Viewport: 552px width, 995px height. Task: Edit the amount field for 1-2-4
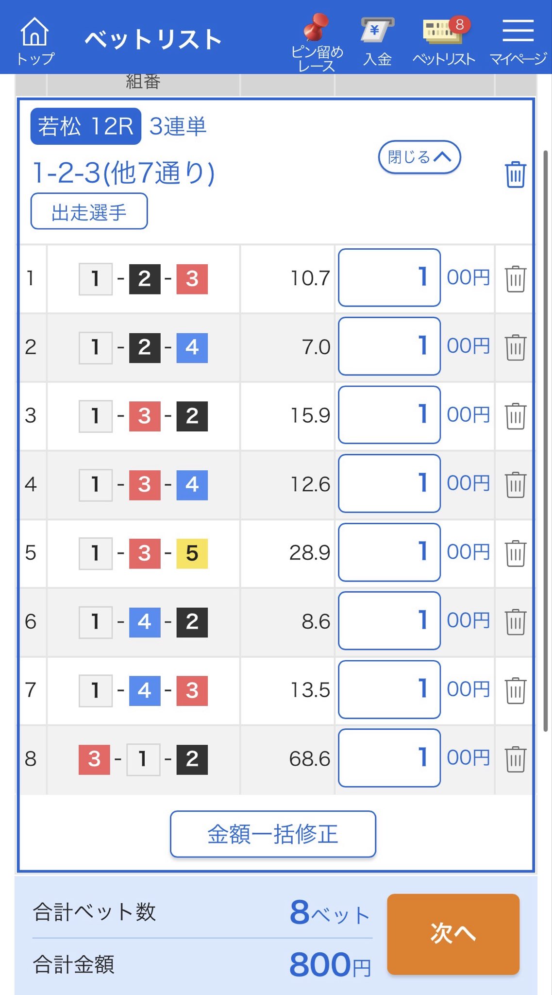(389, 346)
